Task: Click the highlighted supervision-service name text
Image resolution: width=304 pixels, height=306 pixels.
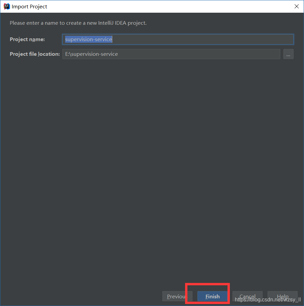Action: pyautogui.click(x=88, y=39)
